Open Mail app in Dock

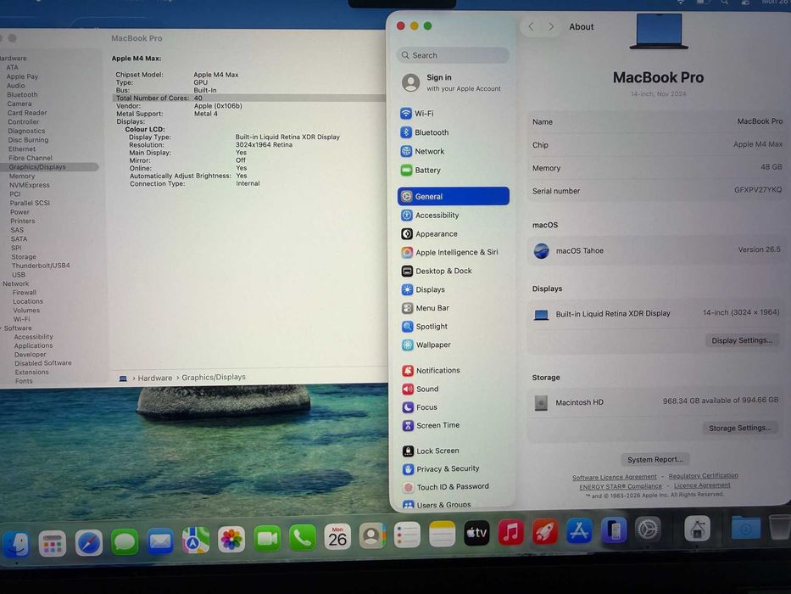coord(160,541)
